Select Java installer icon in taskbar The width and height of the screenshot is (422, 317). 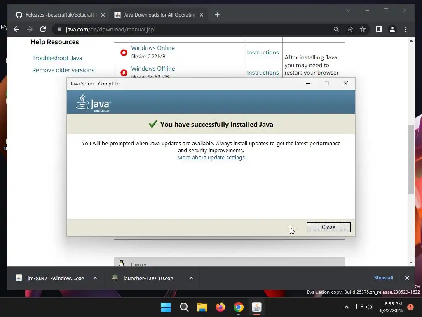[257, 307]
